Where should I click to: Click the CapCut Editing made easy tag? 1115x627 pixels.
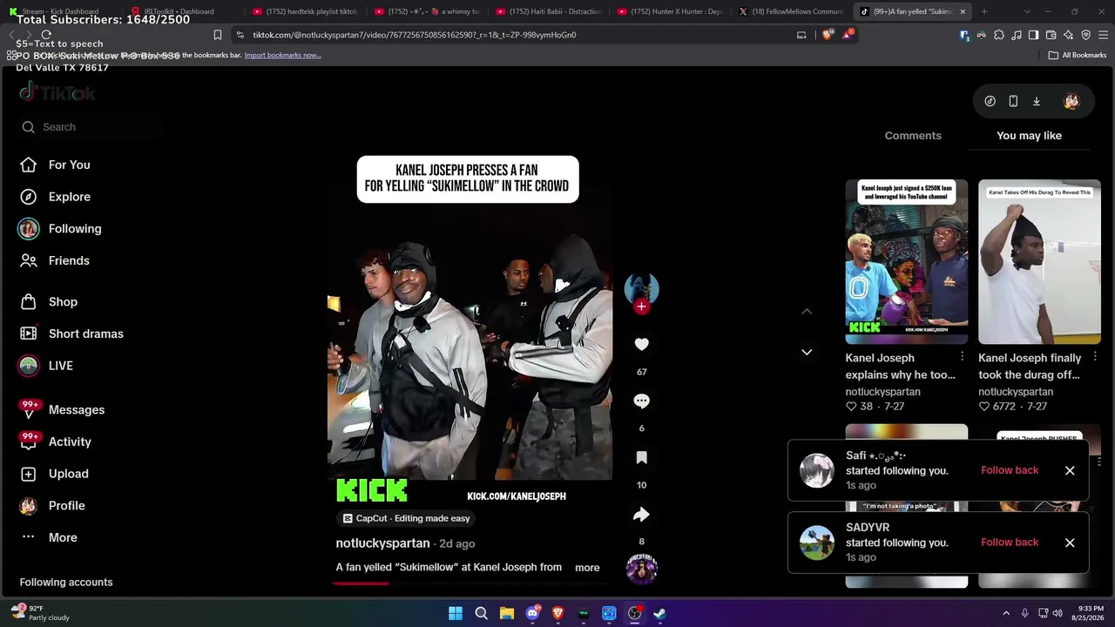406,518
